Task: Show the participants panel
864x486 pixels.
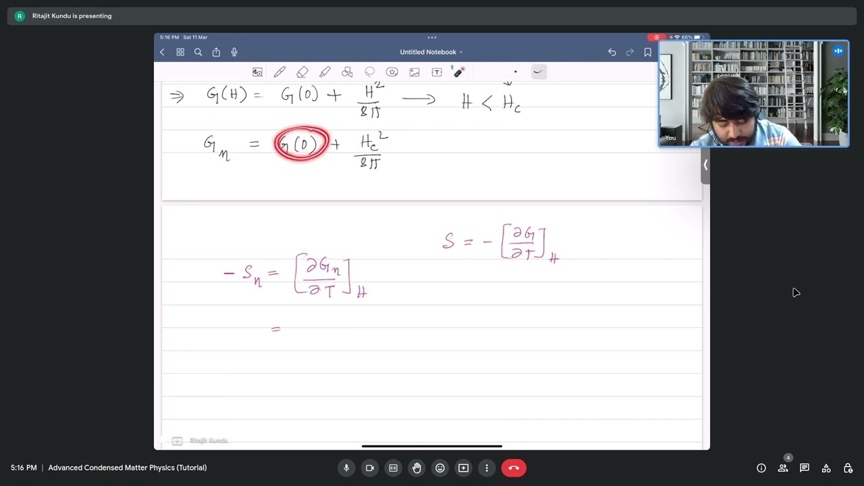Action: [x=783, y=468]
